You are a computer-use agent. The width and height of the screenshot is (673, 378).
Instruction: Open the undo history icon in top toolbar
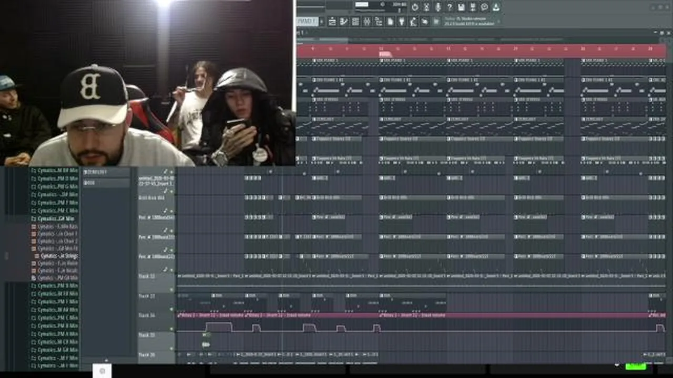pos(415,7)
